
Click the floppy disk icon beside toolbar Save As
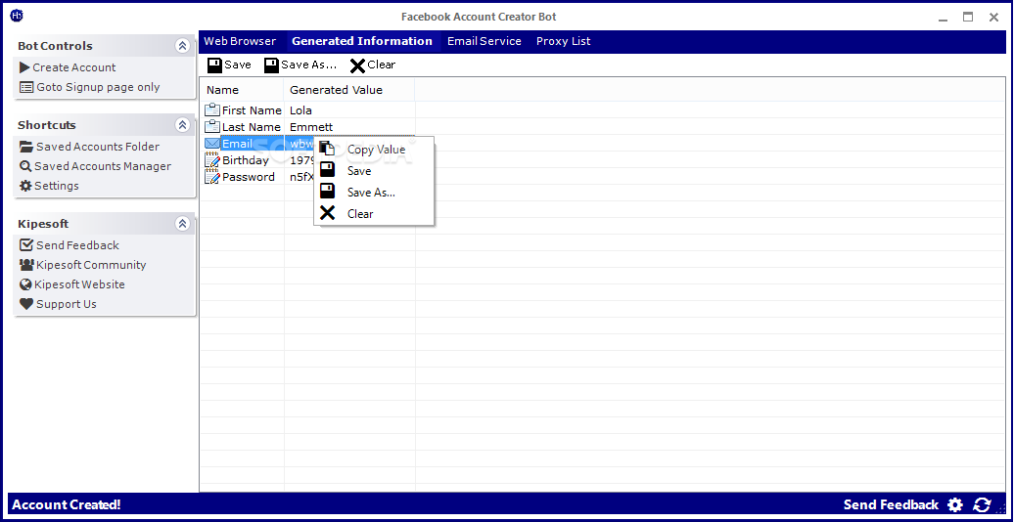tap(271, 65)
